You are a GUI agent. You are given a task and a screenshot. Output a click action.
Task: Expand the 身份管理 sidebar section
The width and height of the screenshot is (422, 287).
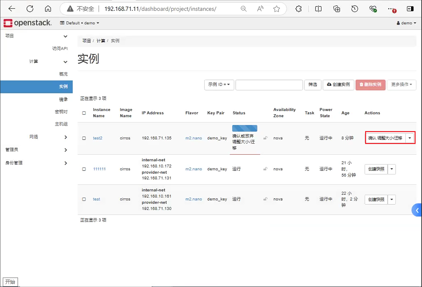36,163
